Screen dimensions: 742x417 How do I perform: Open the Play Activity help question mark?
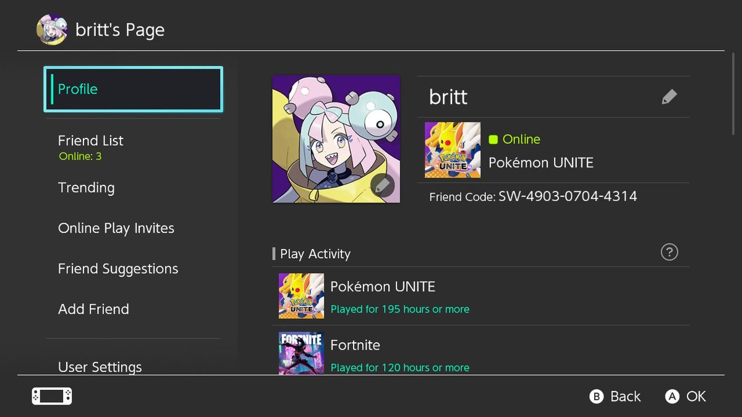(x=669, y=252)
